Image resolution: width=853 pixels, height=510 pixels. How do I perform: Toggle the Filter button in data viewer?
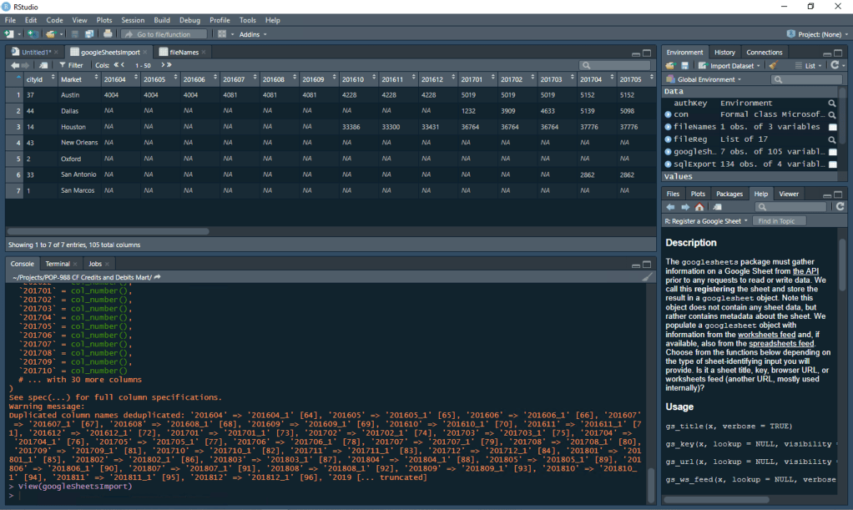click(x=71, y=64)
